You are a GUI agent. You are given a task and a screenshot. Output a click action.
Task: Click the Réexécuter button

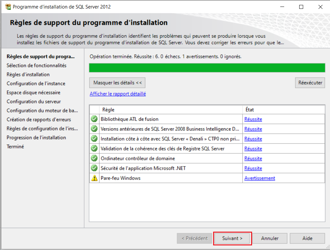tap(310, 83)
